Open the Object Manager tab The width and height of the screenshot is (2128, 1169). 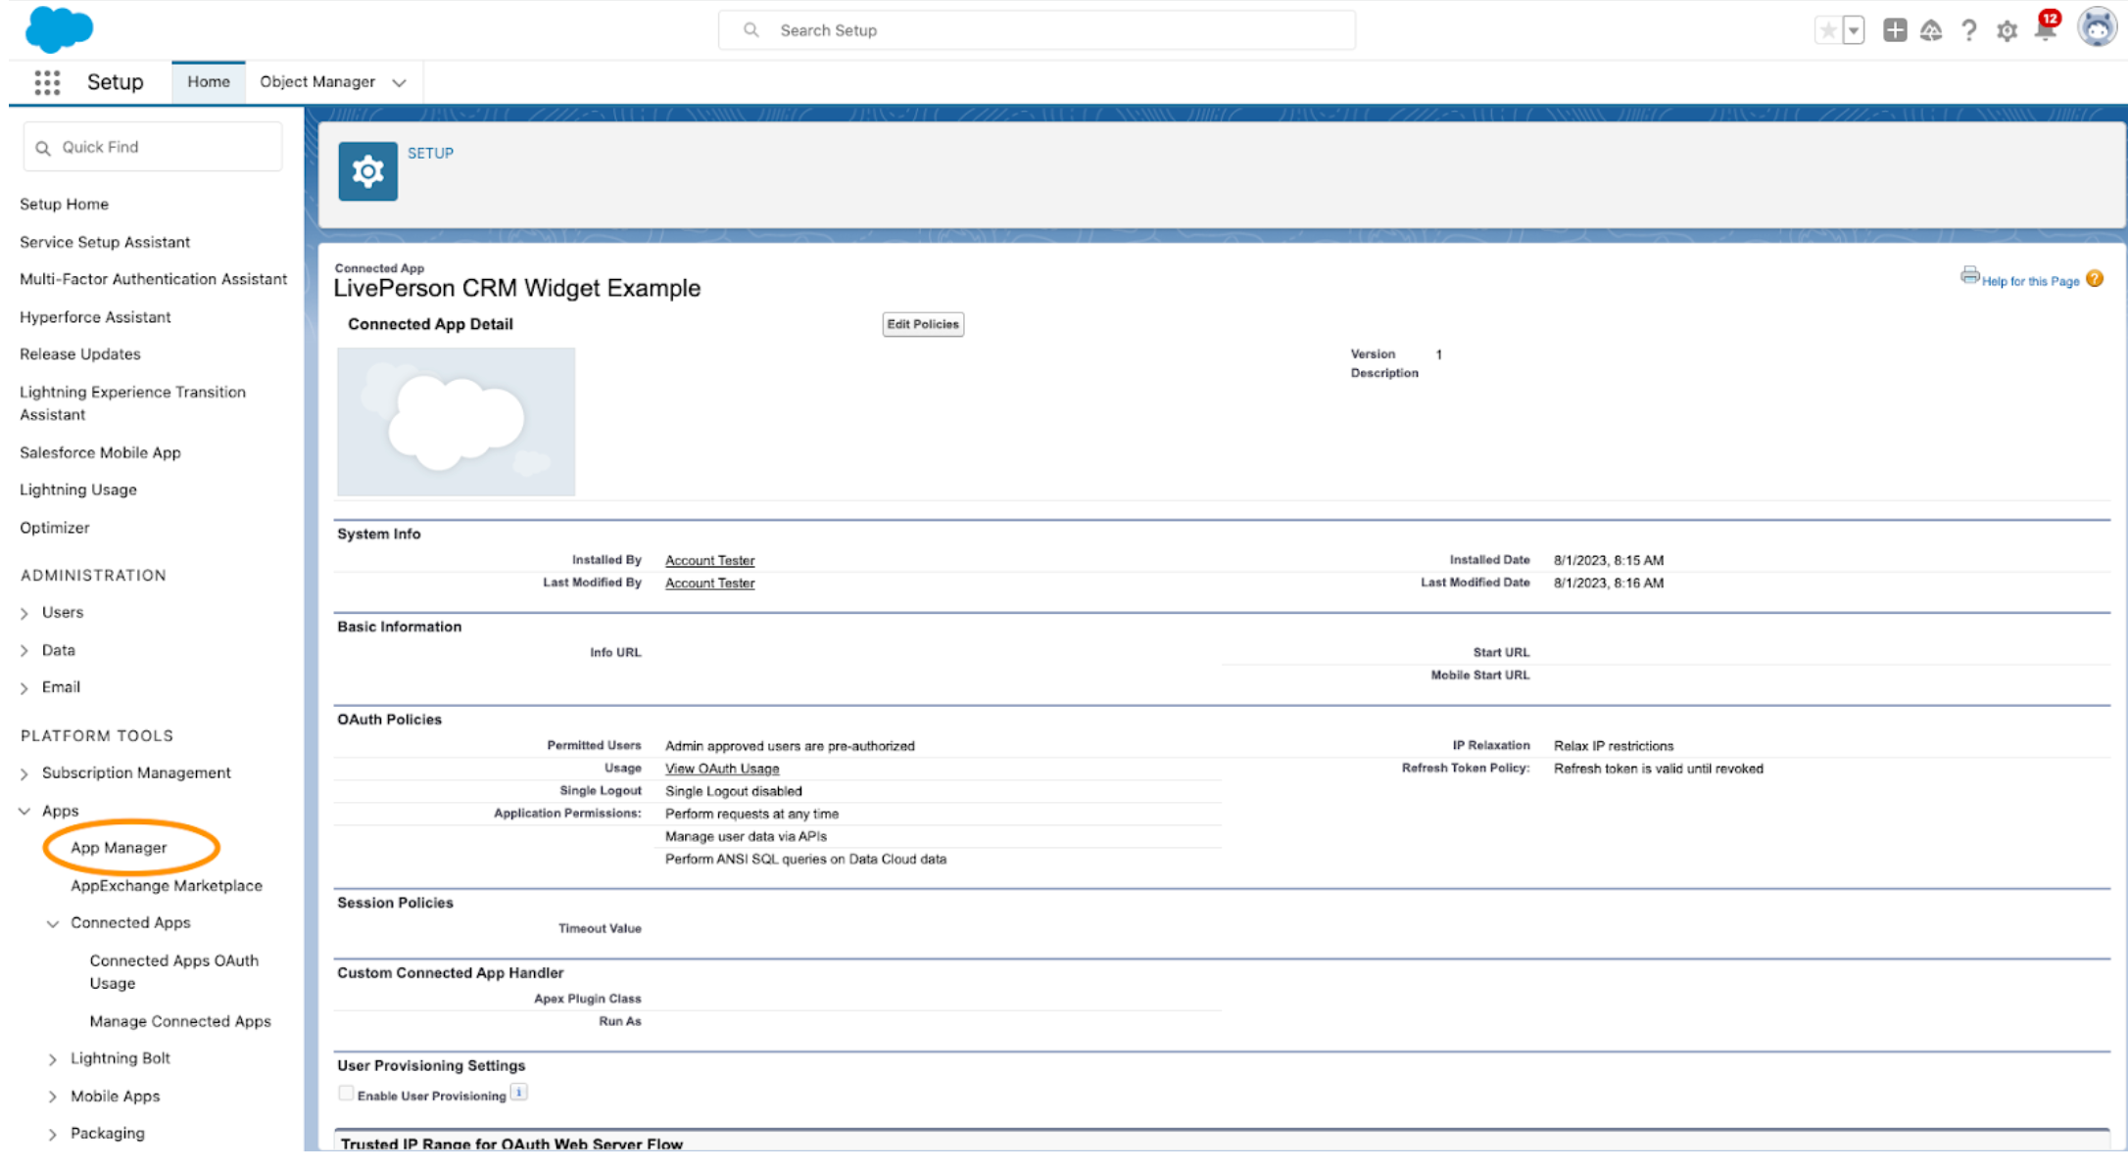click(317, 82)
